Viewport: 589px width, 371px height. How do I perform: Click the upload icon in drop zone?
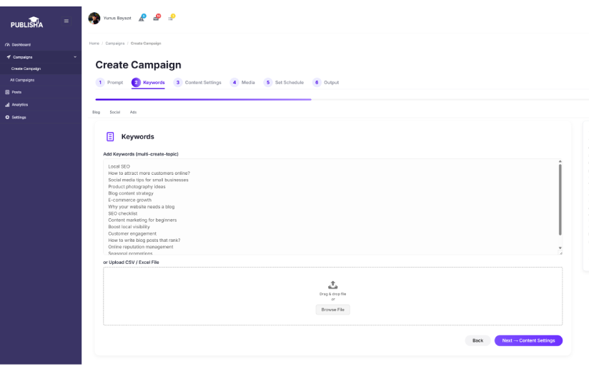(332, 285)
